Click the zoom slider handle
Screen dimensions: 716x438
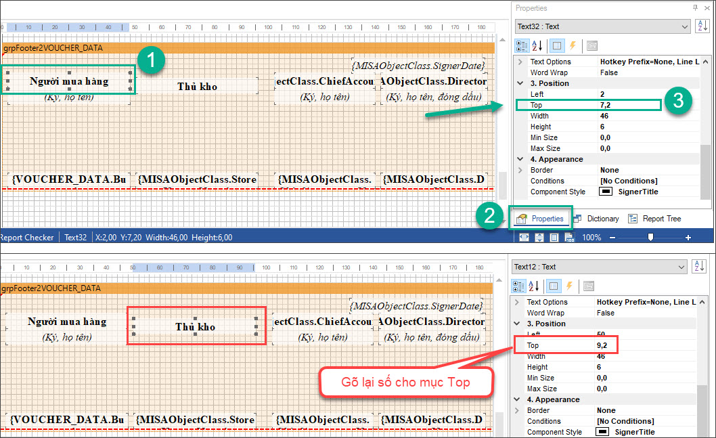(651, 238)
